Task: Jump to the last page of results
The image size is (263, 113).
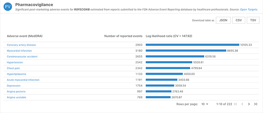Action: pyautogui.click(x=255, y=104)
